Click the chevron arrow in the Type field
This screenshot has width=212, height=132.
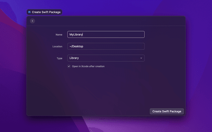pos(141,58)
